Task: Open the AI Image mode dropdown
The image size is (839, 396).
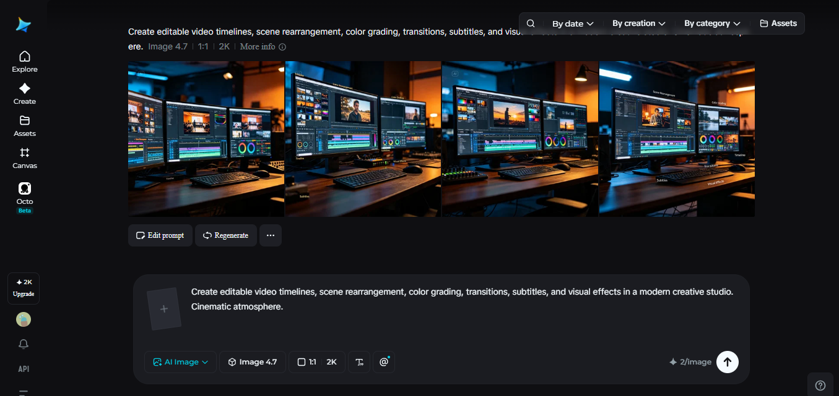Action: pyautogui.click(x=181, y=362)
